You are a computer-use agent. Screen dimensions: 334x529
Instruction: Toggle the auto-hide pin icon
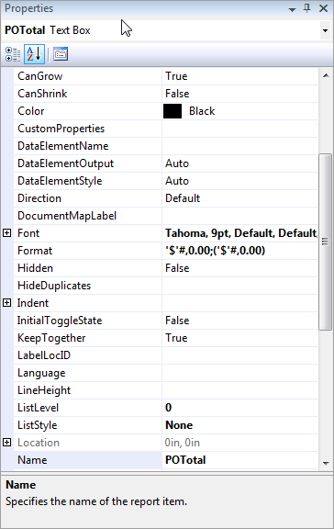(307, 8)
